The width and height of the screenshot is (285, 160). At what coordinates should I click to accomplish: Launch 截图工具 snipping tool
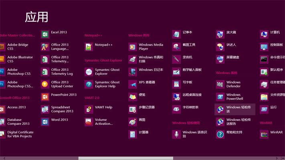coord(184,47)
